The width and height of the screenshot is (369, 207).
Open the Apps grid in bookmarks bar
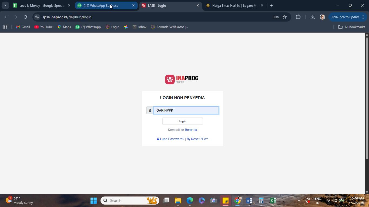point(5,27)
